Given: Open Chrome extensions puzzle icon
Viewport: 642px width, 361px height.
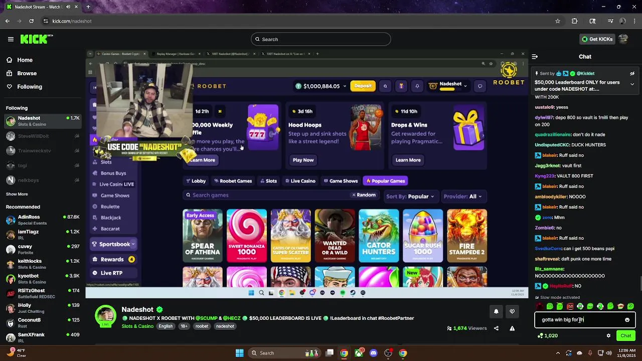Looking at the screenshot, I should 575,21.
